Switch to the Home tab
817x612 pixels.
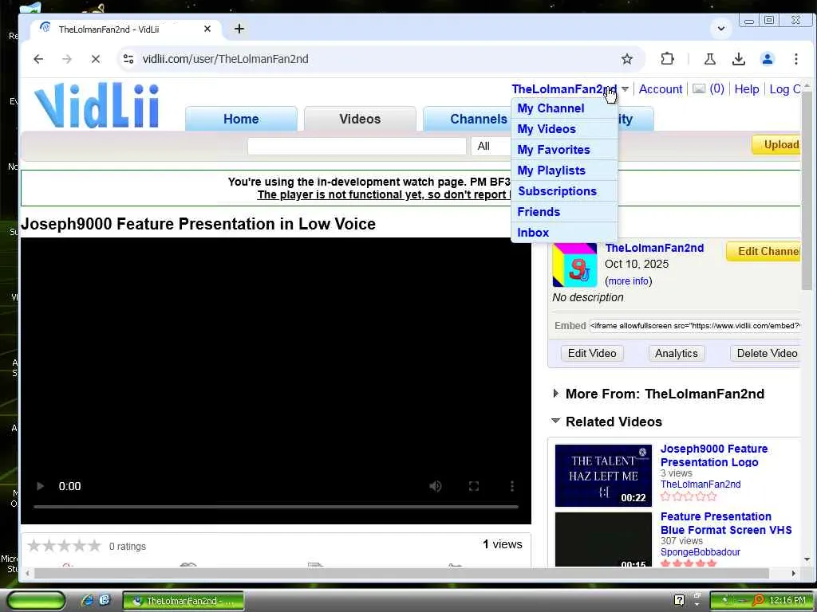pyautogui.click(x=241, y=119)
